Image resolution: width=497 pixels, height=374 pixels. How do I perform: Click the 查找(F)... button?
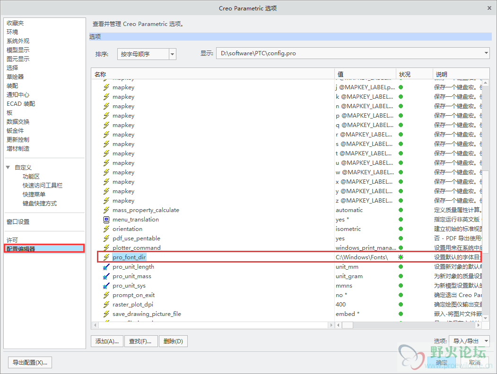coord(140,341)
